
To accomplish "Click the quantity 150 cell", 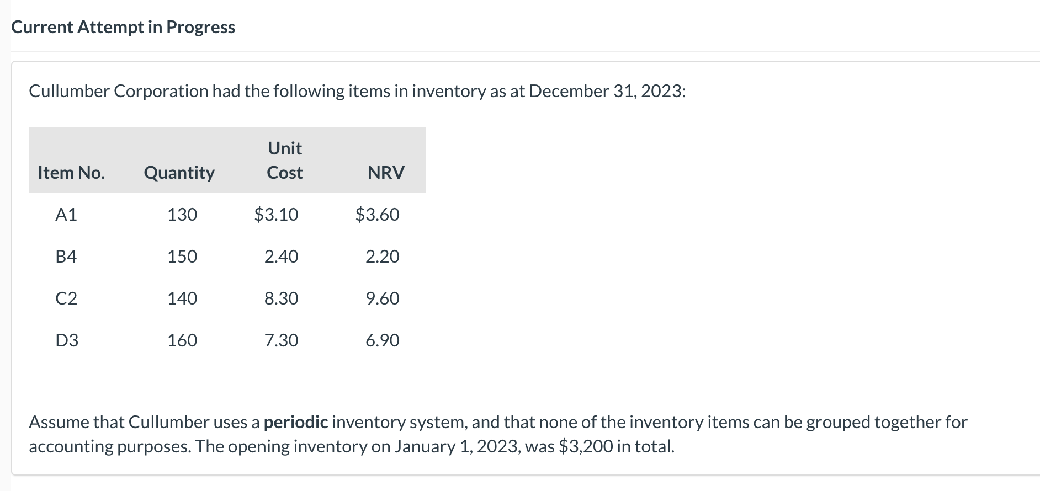I will click(x=182, y=256).
